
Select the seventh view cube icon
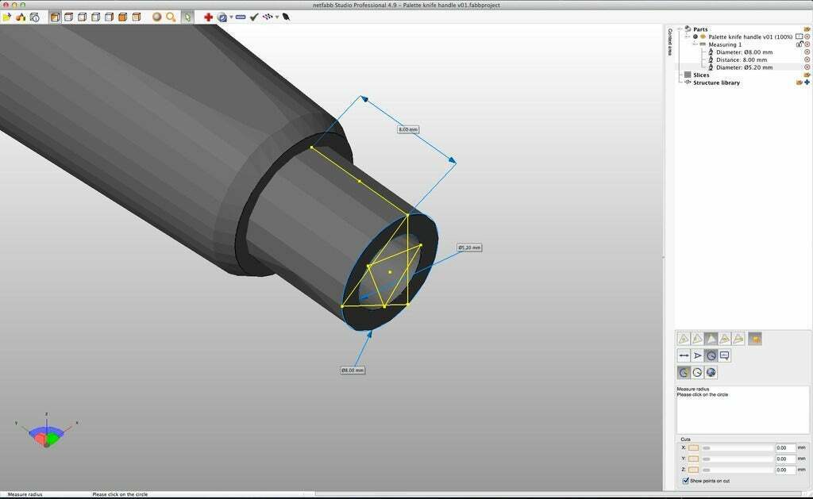pyautogui.click(x=137, y=17)
